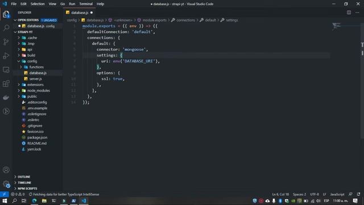This screenshot has height=205, width=364.
Task: Open the File menu
Action: 14,4
